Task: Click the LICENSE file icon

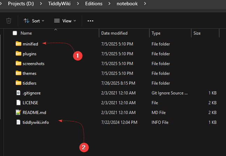Action: (x=19, y=102)
